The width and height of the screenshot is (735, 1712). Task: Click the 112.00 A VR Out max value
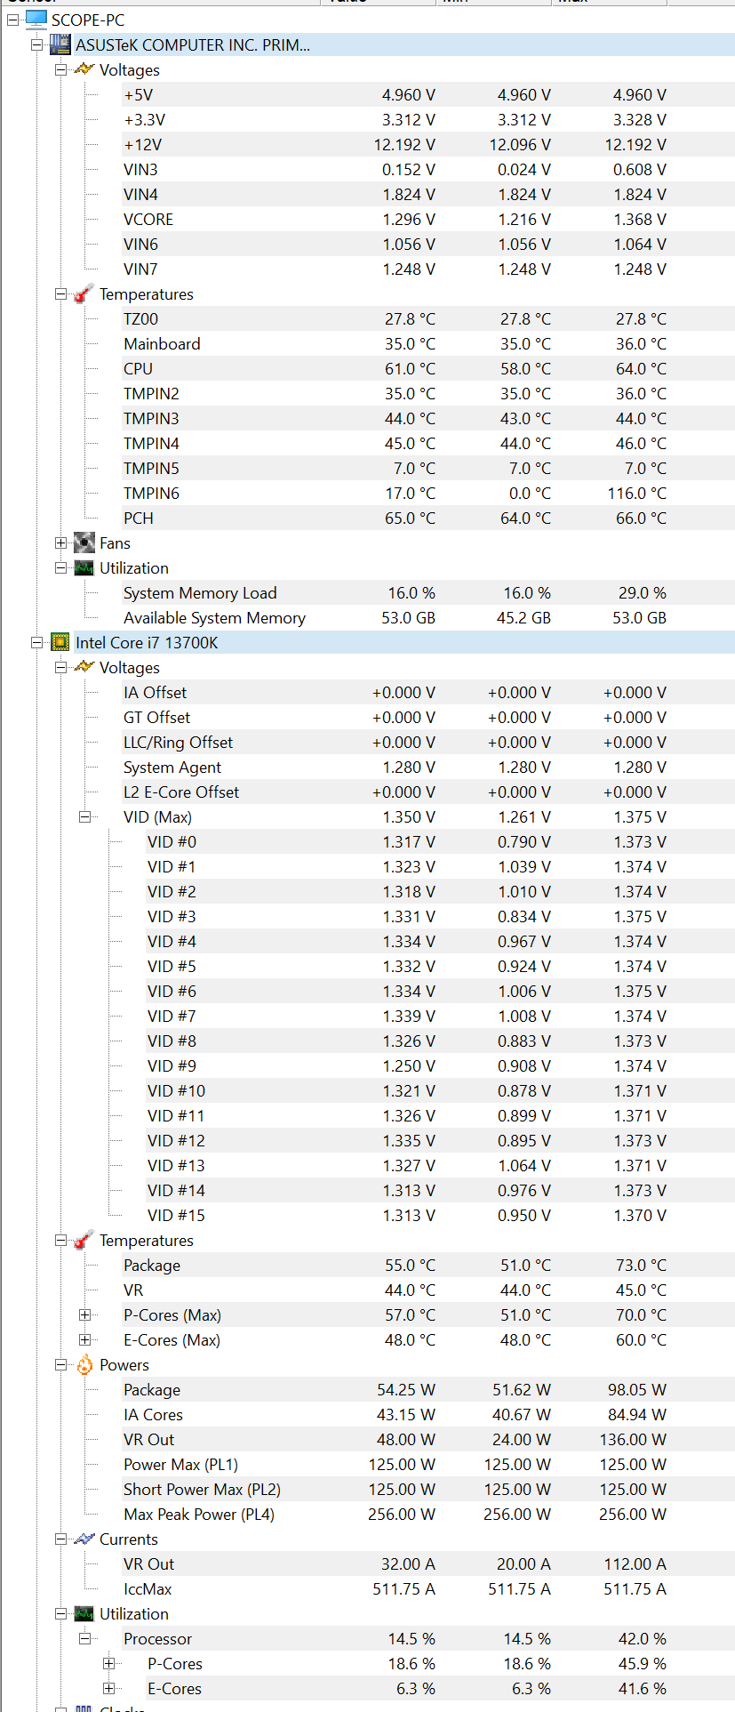tap(635, 1563)
